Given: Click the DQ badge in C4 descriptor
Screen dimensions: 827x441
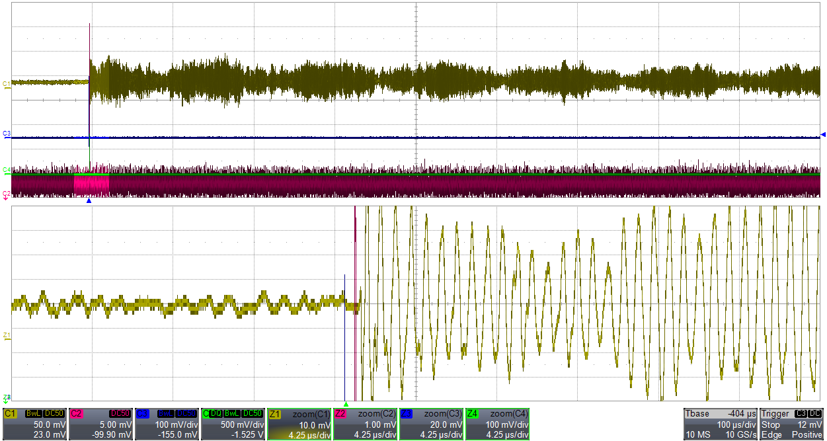Looking at the screenshot, I should [217, 413].
